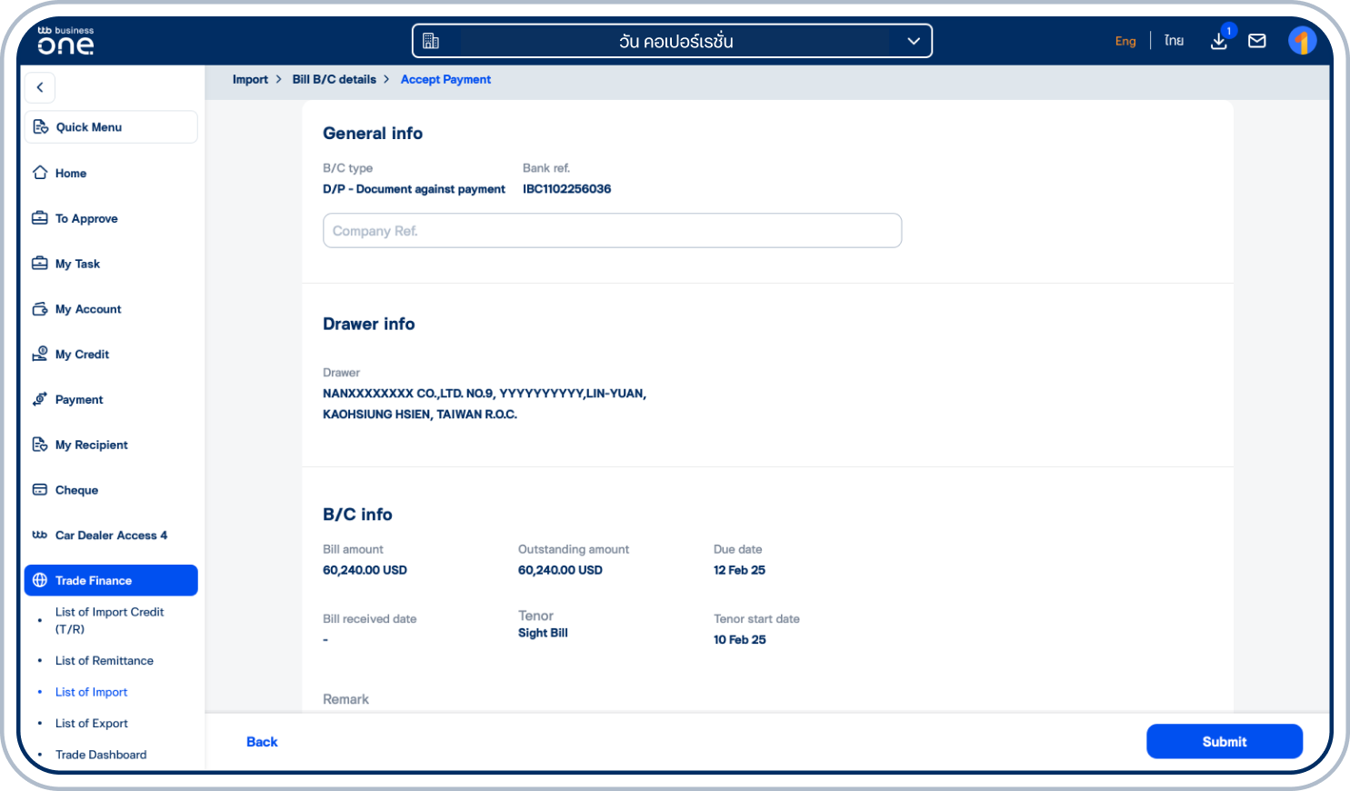Submit the Accept Payment form
This screenshot has width=1350, height=791.
coord(1225,741)
